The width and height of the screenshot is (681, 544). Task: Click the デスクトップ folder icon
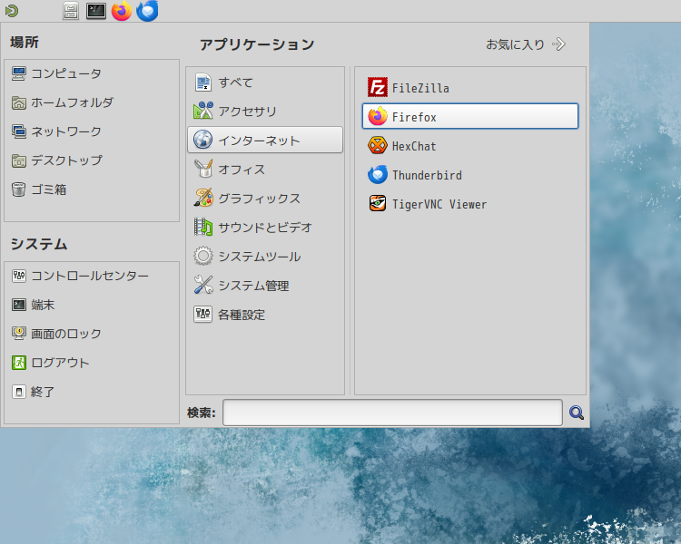tap(19, 160)
